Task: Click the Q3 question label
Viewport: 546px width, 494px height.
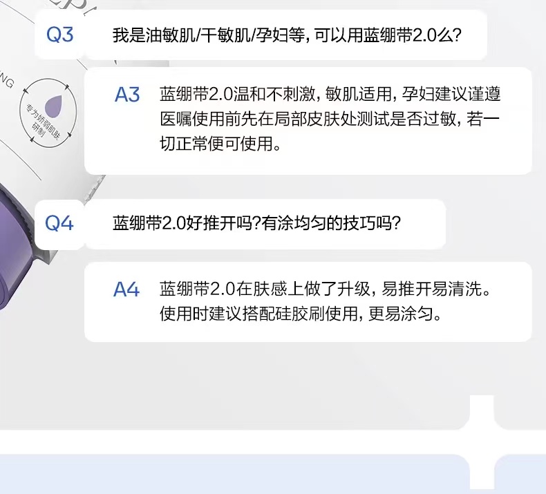Action: (59, 34)
